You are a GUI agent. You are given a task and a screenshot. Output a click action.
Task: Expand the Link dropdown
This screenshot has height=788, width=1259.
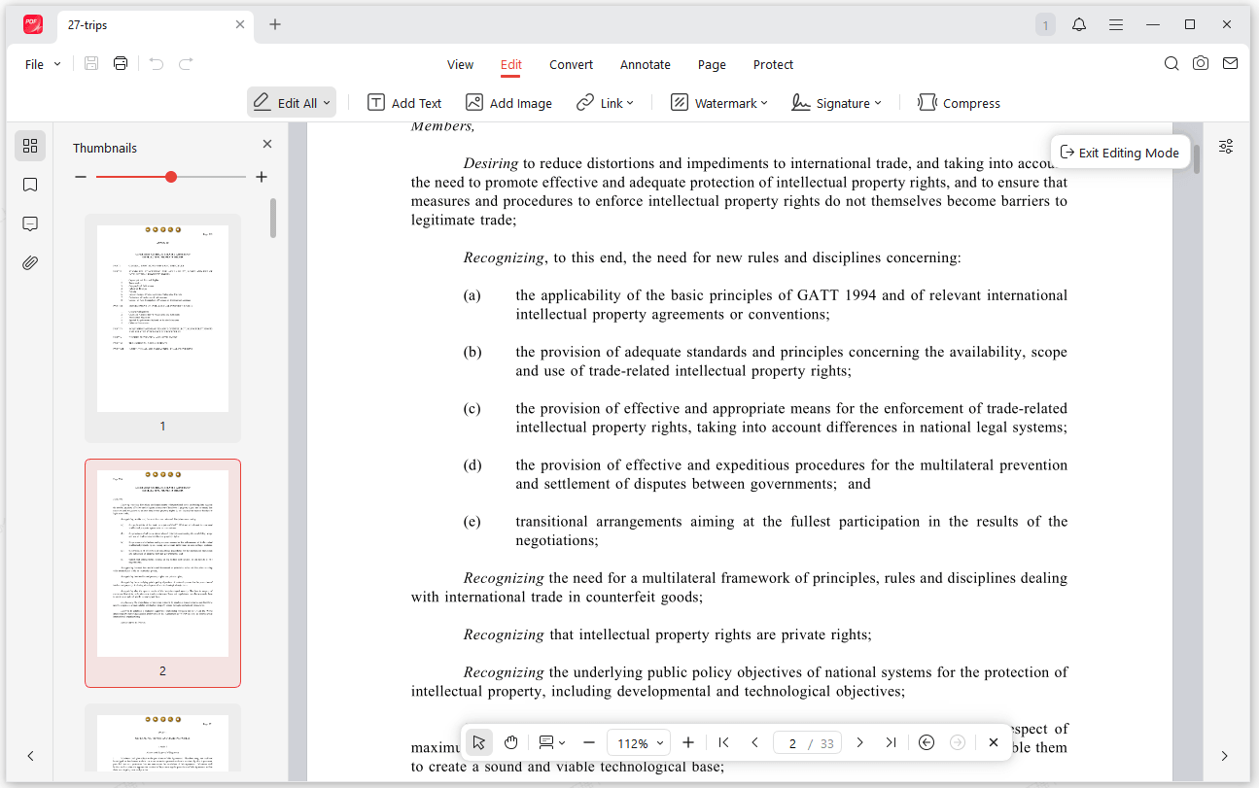(630, 103)
